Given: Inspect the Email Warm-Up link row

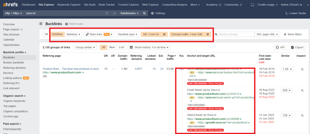Looking at the screenshot, I should point(302,90).
